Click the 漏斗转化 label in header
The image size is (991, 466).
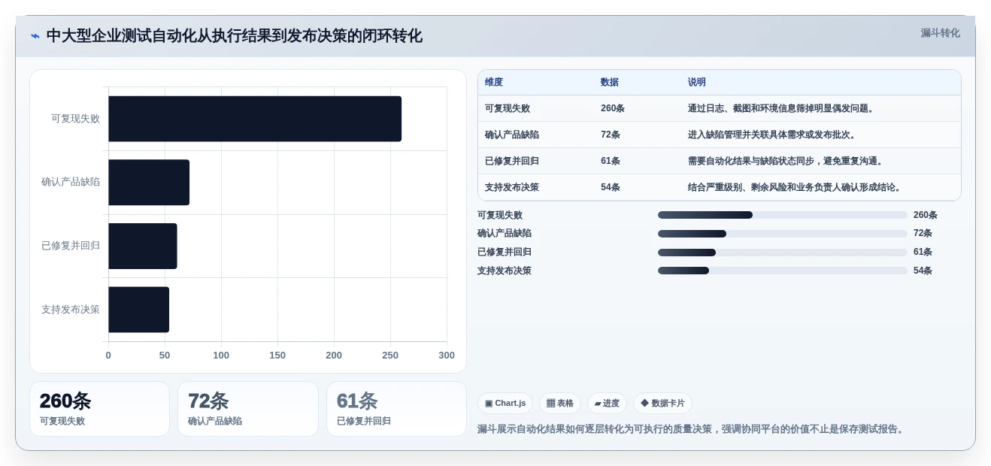pyautogui.click(x=941, y=33)
